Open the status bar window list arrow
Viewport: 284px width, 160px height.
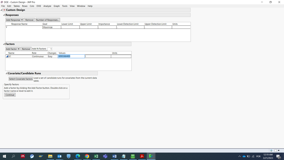pyautogui.click(x=279, y=151)
